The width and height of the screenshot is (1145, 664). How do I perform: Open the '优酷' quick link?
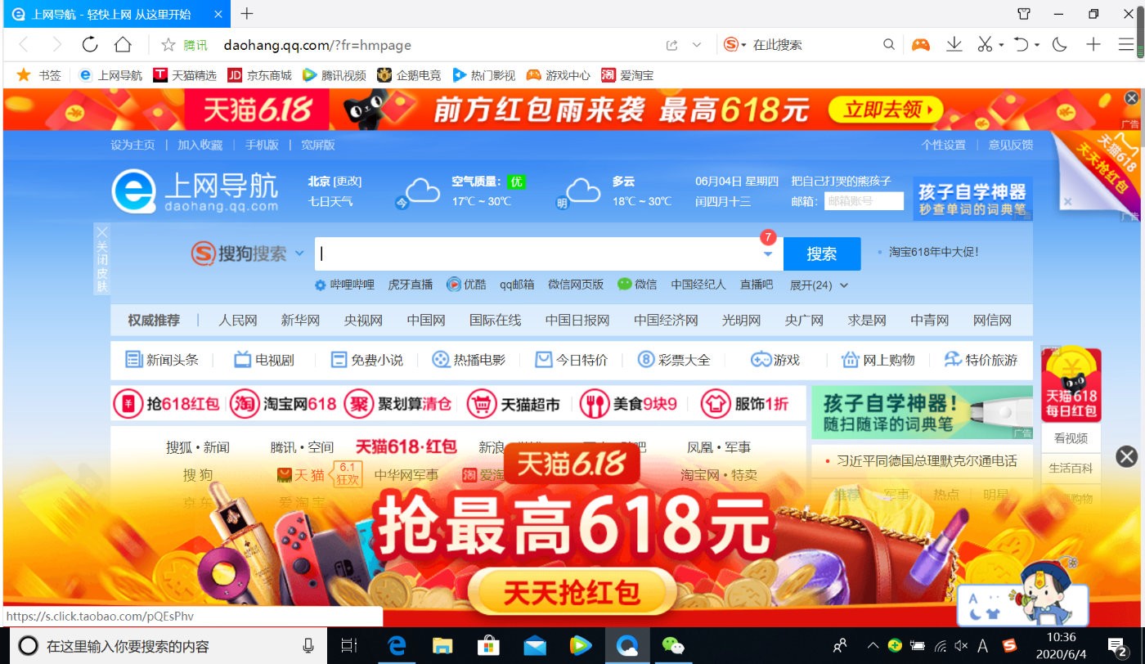pyautogui.click(x=466, y=285)
